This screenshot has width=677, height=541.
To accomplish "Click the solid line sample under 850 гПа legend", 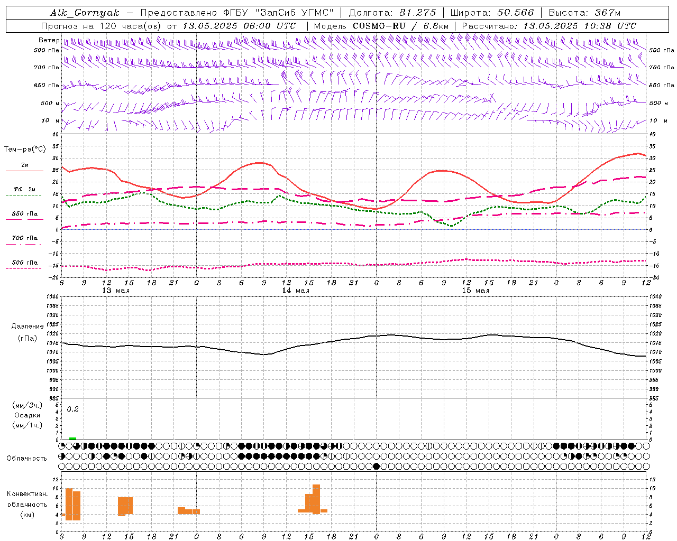I will click(x=24, y=219).
